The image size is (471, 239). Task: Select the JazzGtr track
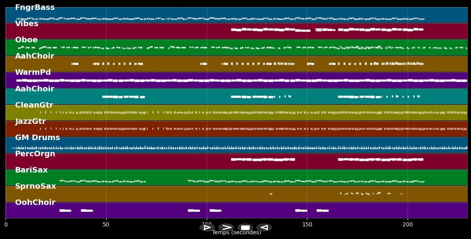[30, 121]
